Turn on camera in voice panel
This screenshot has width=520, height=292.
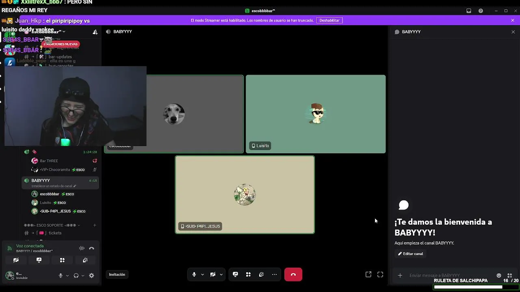point(16,260)
